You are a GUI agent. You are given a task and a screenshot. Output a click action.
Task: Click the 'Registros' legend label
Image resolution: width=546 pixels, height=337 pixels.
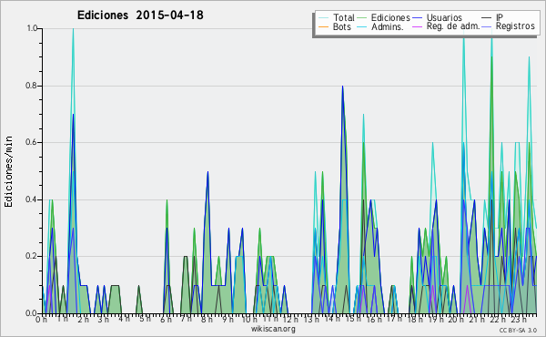click(x=515, y=26)
